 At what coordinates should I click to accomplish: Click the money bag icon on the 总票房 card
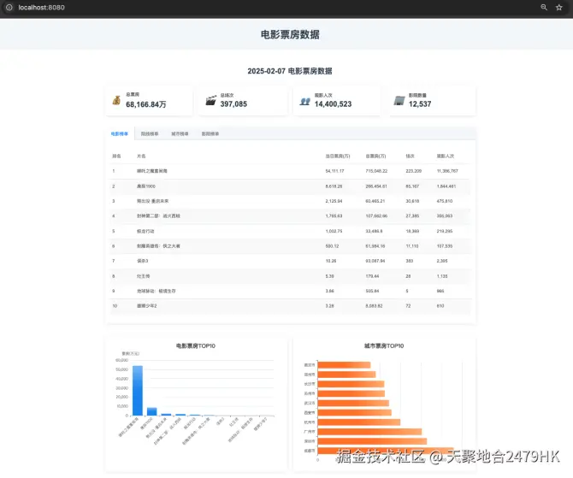(x=116, y=100)
